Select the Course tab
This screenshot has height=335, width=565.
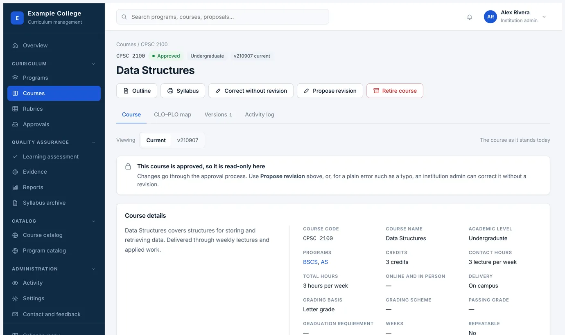tap(131, 114)
